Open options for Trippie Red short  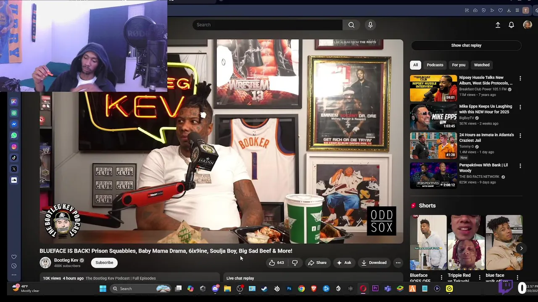click(479, 277)
